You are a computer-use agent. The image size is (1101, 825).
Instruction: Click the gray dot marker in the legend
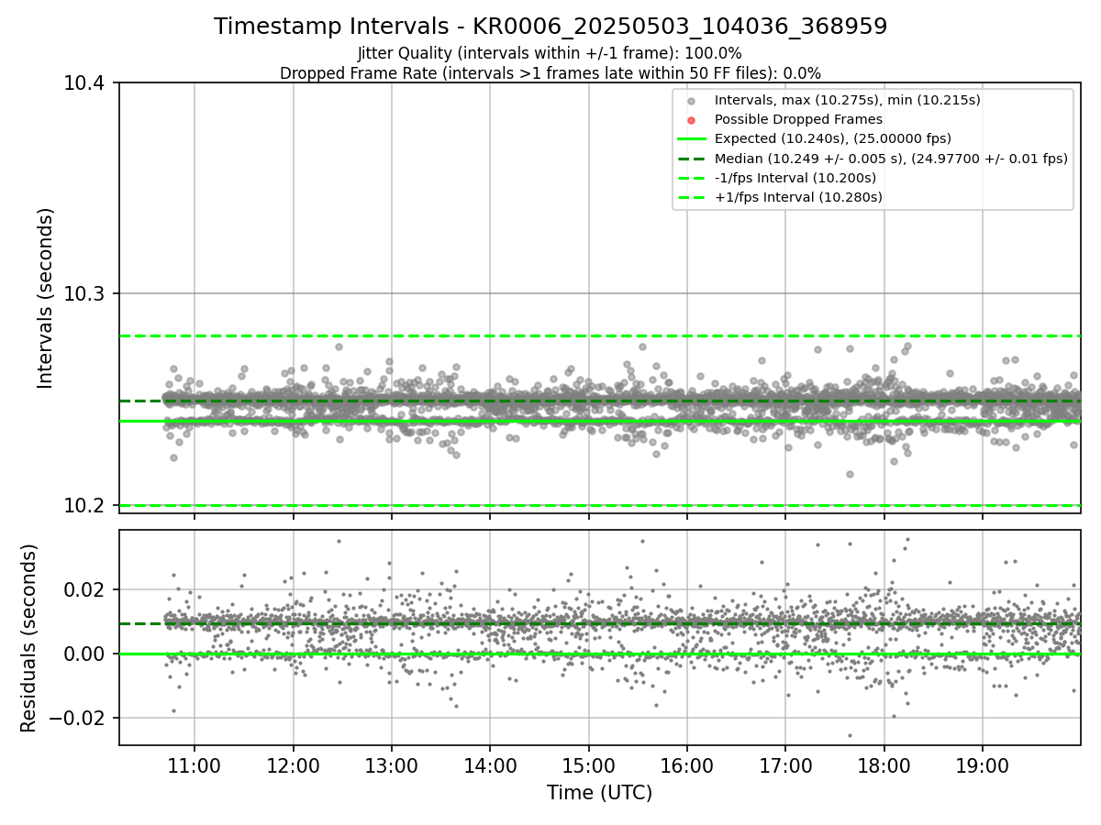click(692, 101)
